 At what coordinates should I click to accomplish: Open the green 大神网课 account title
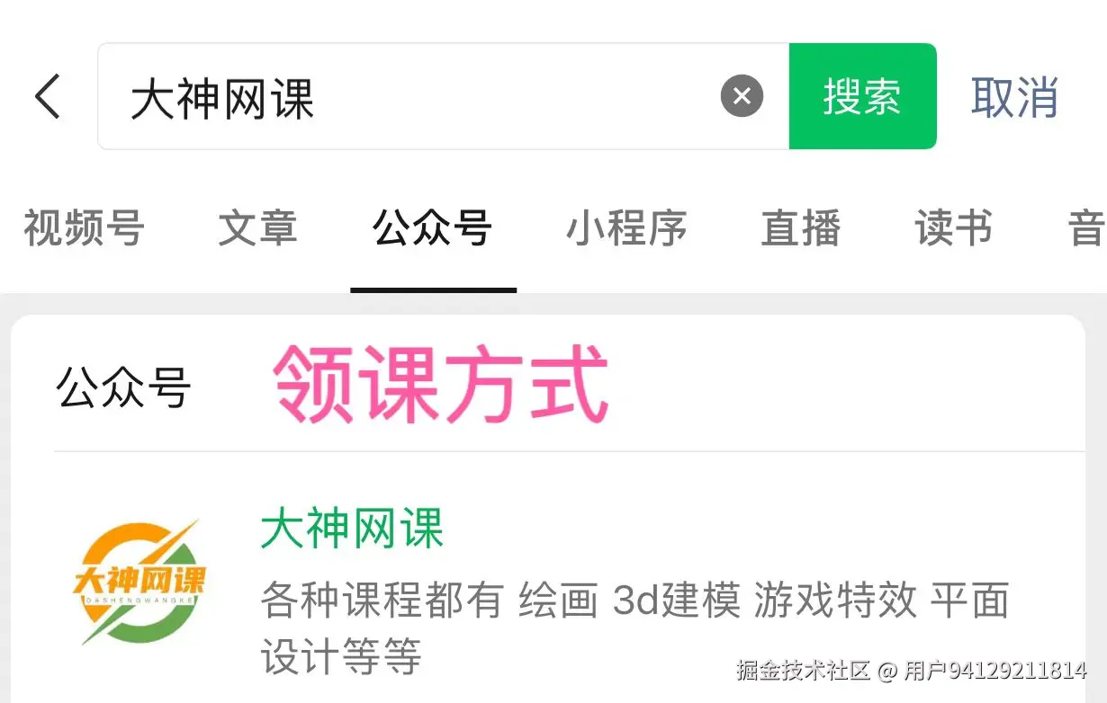[x=352, y=528]
